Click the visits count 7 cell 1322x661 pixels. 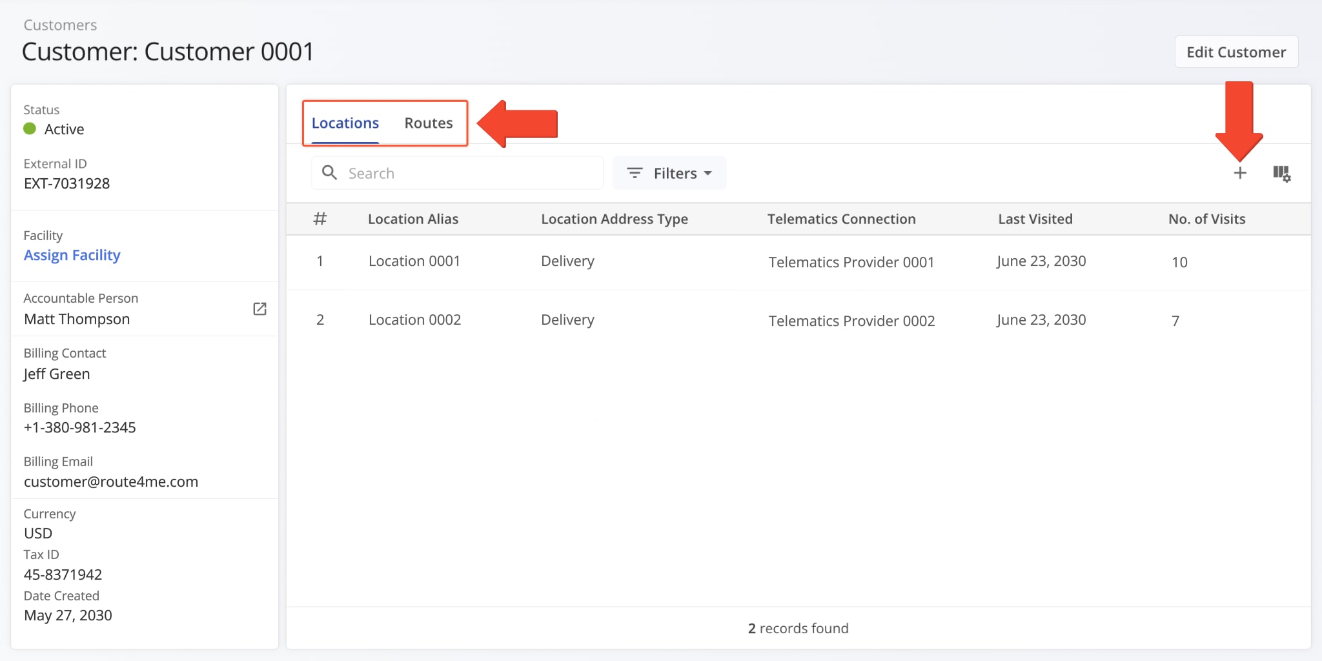(x=1175, y=321)
